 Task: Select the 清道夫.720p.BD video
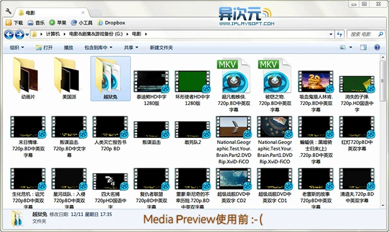tap(357, 186)
